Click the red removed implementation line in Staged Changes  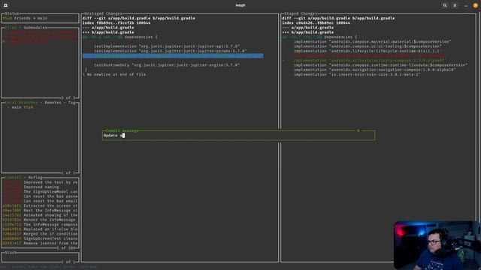coord(369,55)
